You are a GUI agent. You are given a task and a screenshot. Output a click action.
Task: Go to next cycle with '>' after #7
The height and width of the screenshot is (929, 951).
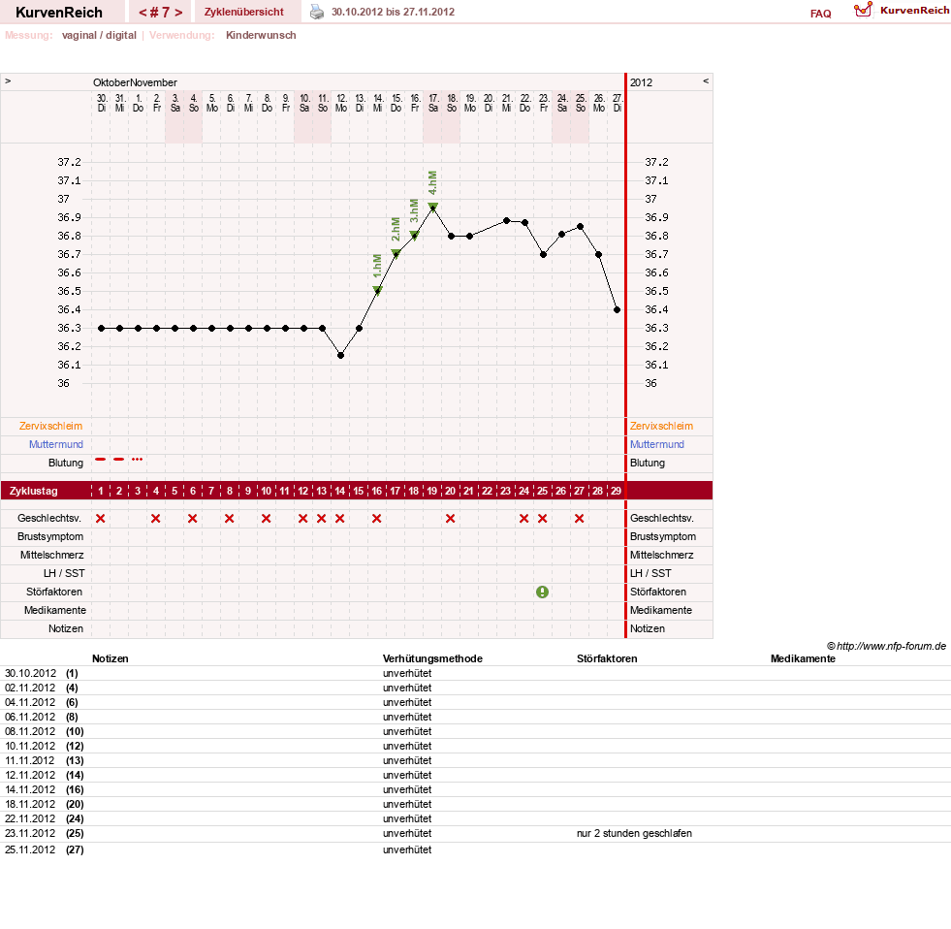point(178,13)
